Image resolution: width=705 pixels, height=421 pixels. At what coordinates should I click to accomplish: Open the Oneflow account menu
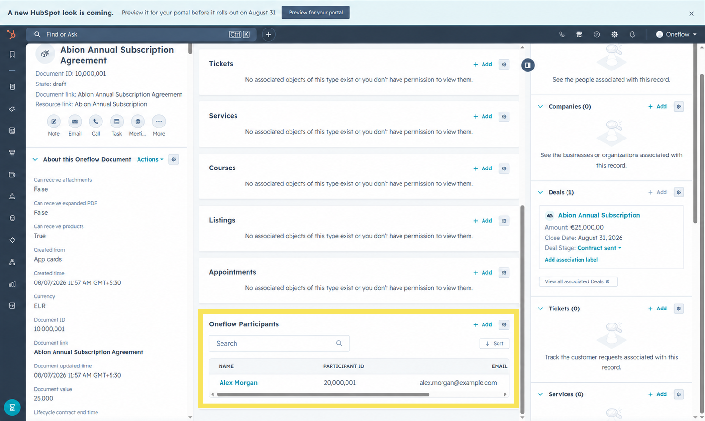click(676, 34)
